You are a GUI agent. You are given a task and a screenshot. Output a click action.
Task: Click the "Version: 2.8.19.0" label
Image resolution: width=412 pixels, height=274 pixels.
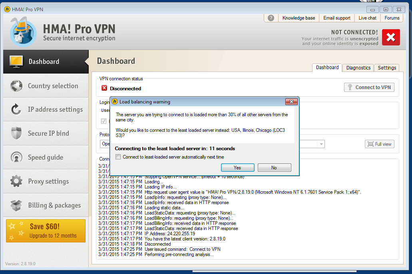pyautogui.click(x=20, y=264)
